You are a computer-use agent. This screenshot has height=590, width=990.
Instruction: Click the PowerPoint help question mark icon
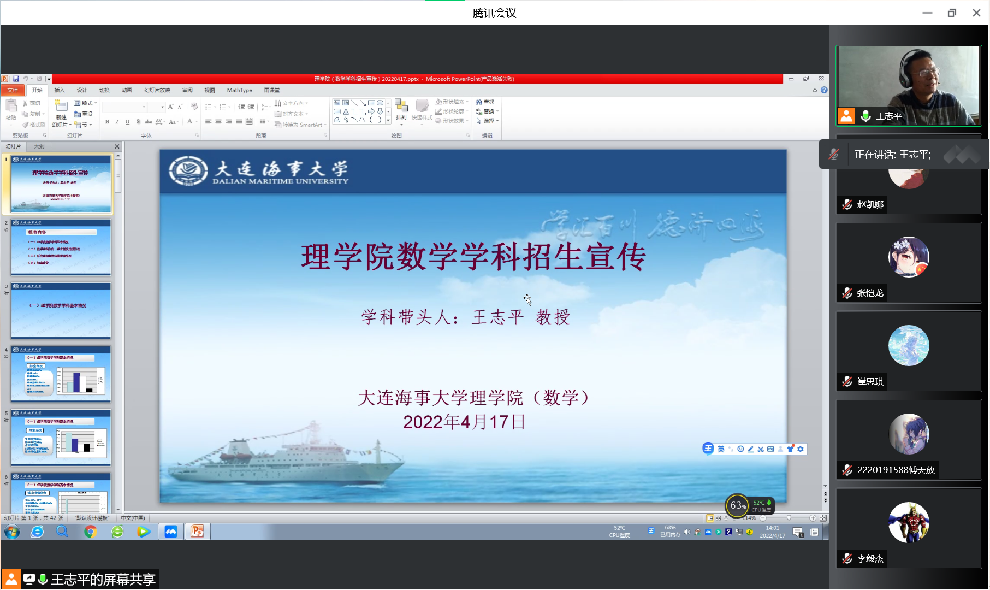[824, 90]
